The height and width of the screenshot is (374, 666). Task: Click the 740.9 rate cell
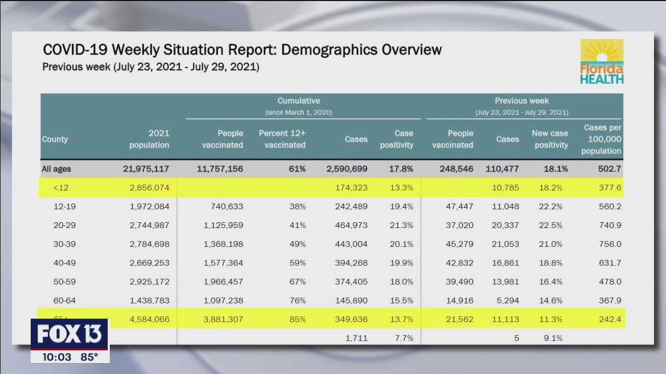[x=610, y=225]
